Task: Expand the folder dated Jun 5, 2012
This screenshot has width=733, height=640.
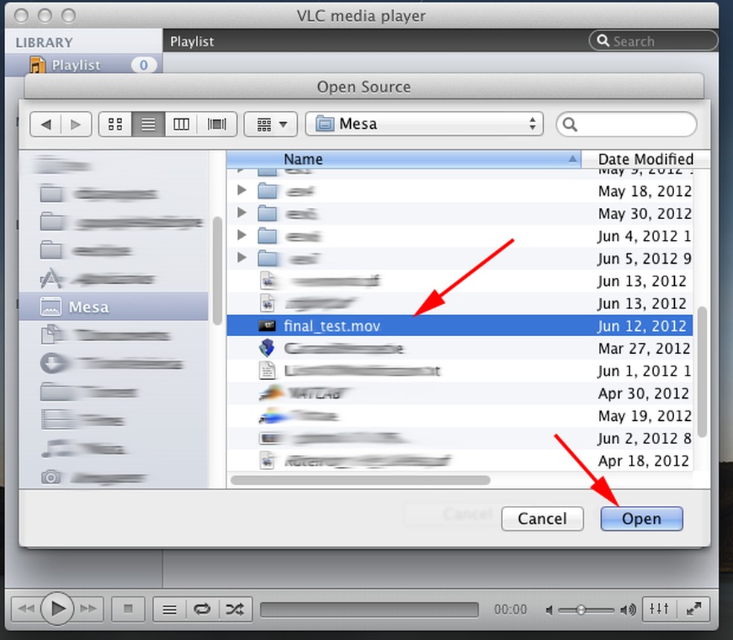Action: [241, 257]
